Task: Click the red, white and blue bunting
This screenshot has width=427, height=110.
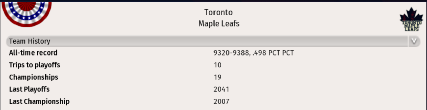Action: (x=26, y=12)
